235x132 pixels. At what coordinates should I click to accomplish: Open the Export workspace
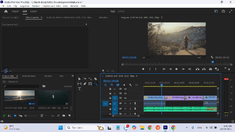click(34, 11)
